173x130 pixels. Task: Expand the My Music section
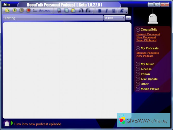[x=138, y=64]
